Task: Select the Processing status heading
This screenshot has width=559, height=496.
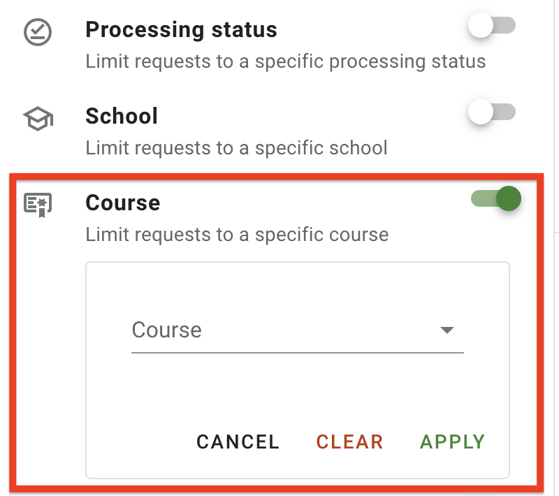Action: click(181, 29)
